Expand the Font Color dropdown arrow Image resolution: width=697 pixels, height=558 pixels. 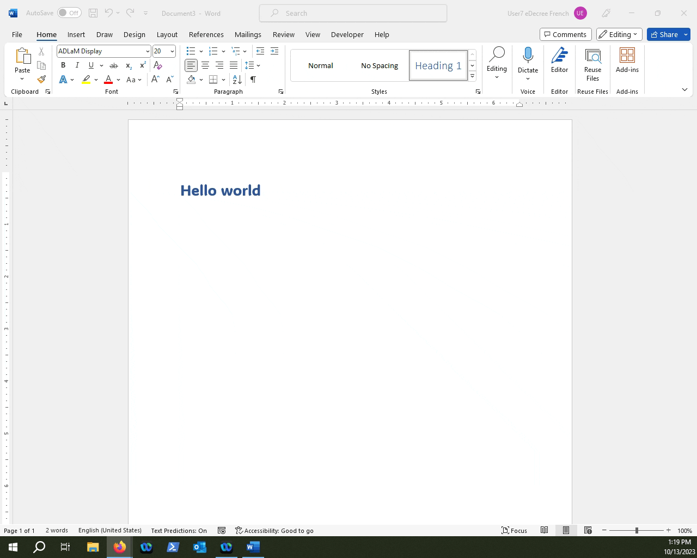click(118, 80)
